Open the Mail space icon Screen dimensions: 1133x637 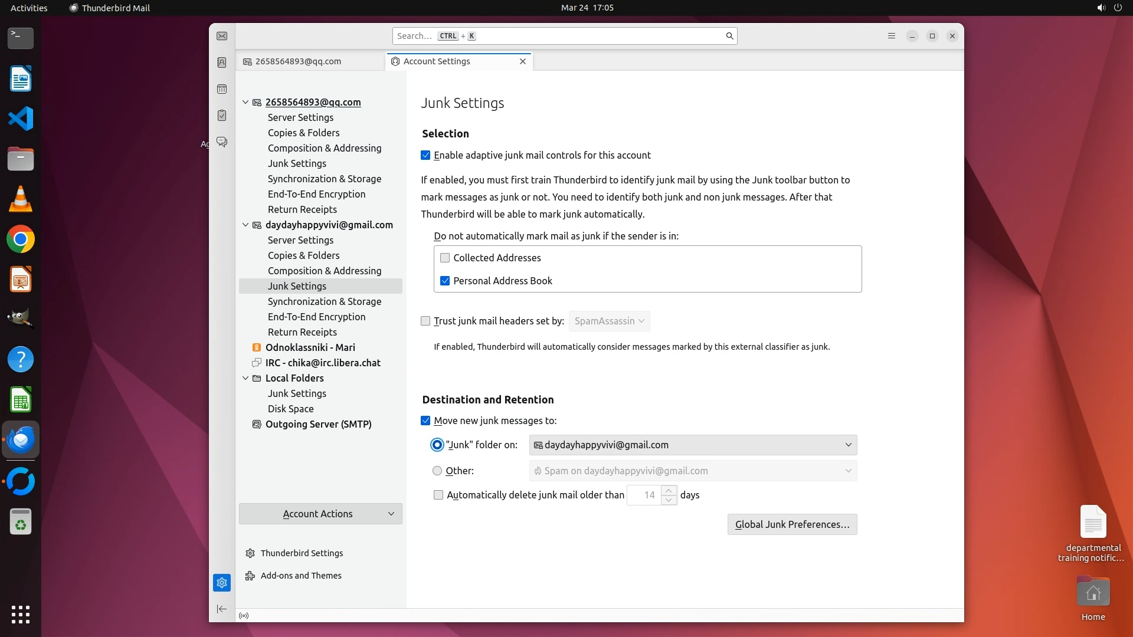click(x=222, y=36)
